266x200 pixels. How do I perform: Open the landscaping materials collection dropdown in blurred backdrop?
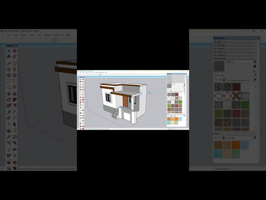click(239, 80)
